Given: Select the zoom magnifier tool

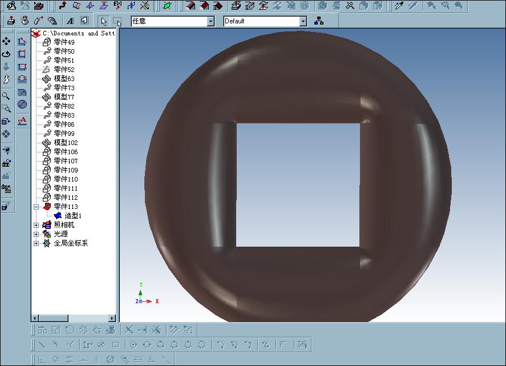Looking at the screenshot, I should coord(6,96).
